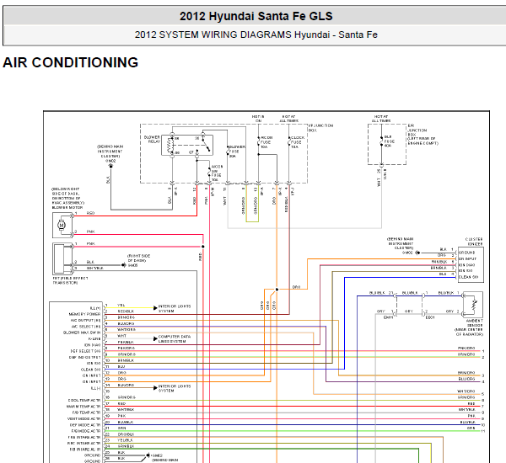Click the "A/CON FUSE 10A" label
Screen dimensions: 506x463
[266, 142]
